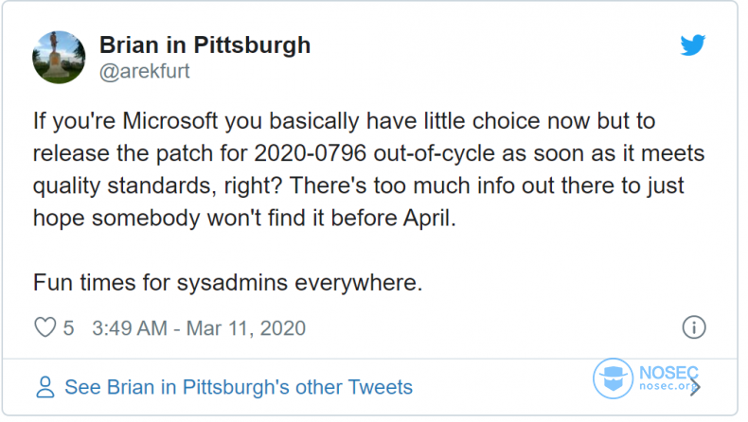Click the NOSEC watermark text
Screen dimensions: 748x422
[668, 372]
